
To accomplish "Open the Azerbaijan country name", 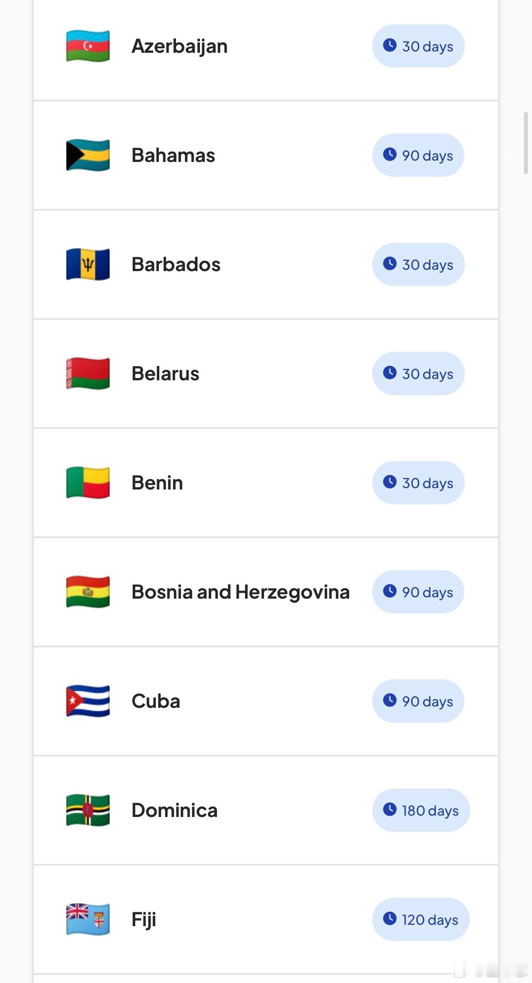I will click(x=180, y=46).
